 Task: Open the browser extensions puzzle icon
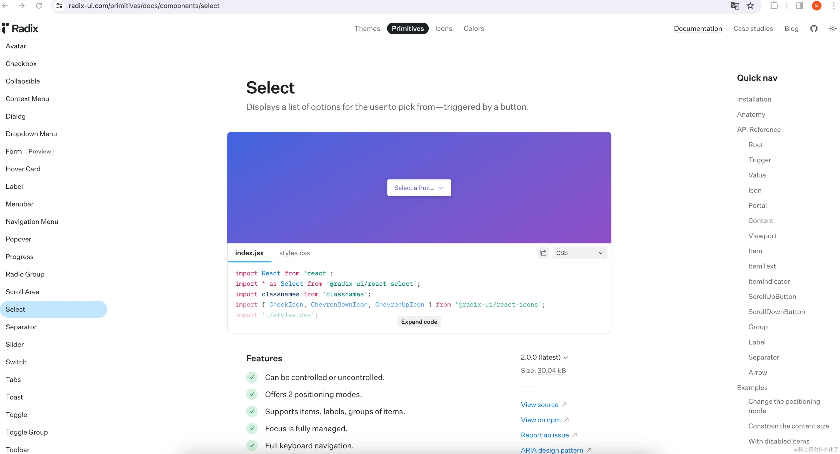[774, 6]
